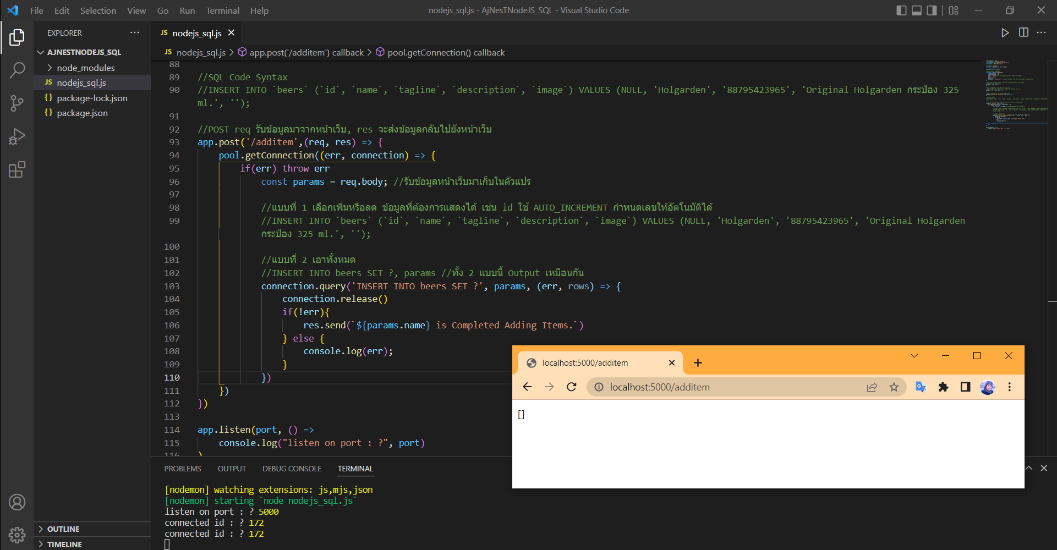Expand the OUTLINE section
Image resolution: width=1057 pixels, height=550 pixels.
pyautogui.click(x=63, y=529)
